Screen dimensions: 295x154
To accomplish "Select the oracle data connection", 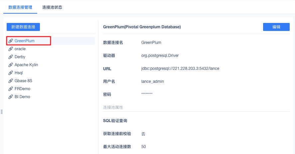I will point(20,49).
